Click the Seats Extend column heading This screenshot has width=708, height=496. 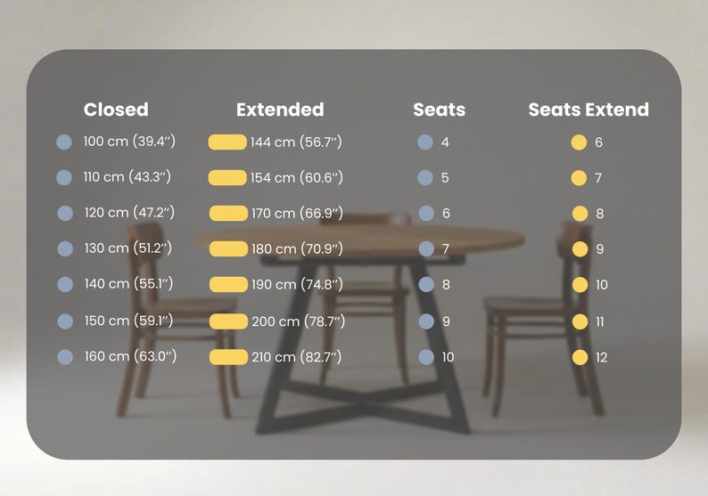pyautogui.click(x=589, y=110)
